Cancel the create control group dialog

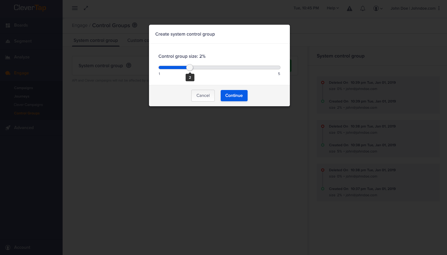coord(203,96)
